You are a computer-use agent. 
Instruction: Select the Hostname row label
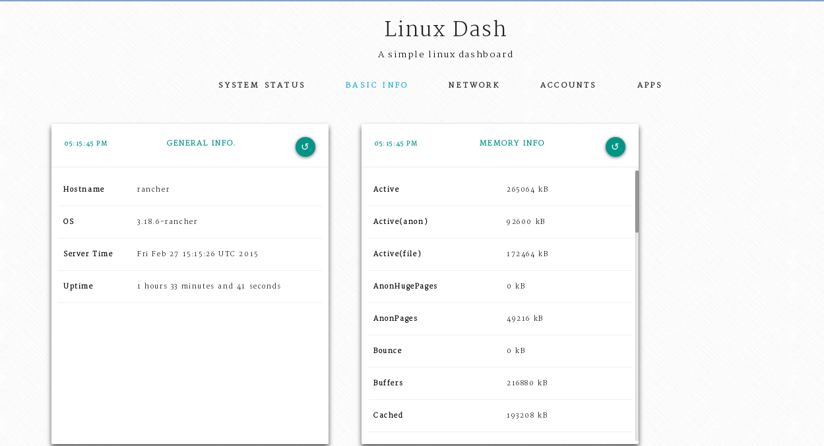(84, 189)
